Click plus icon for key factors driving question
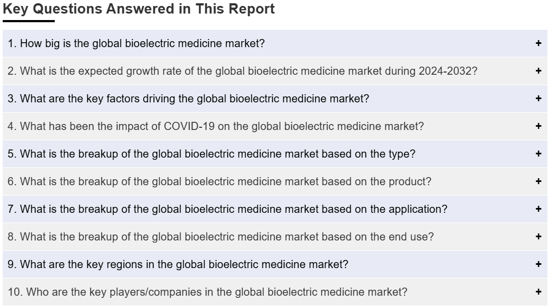This screenshot has height=306, width=549. 539,99
